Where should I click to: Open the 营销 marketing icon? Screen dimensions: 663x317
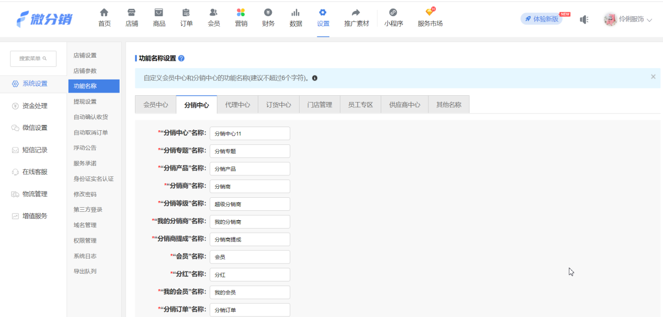tap(241, 13)
